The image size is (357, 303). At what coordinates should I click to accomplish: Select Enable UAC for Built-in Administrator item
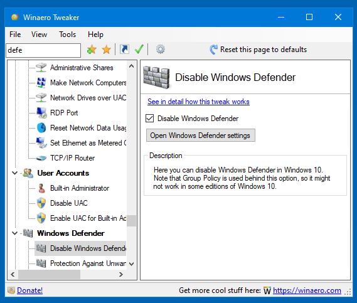pos(88,218)
